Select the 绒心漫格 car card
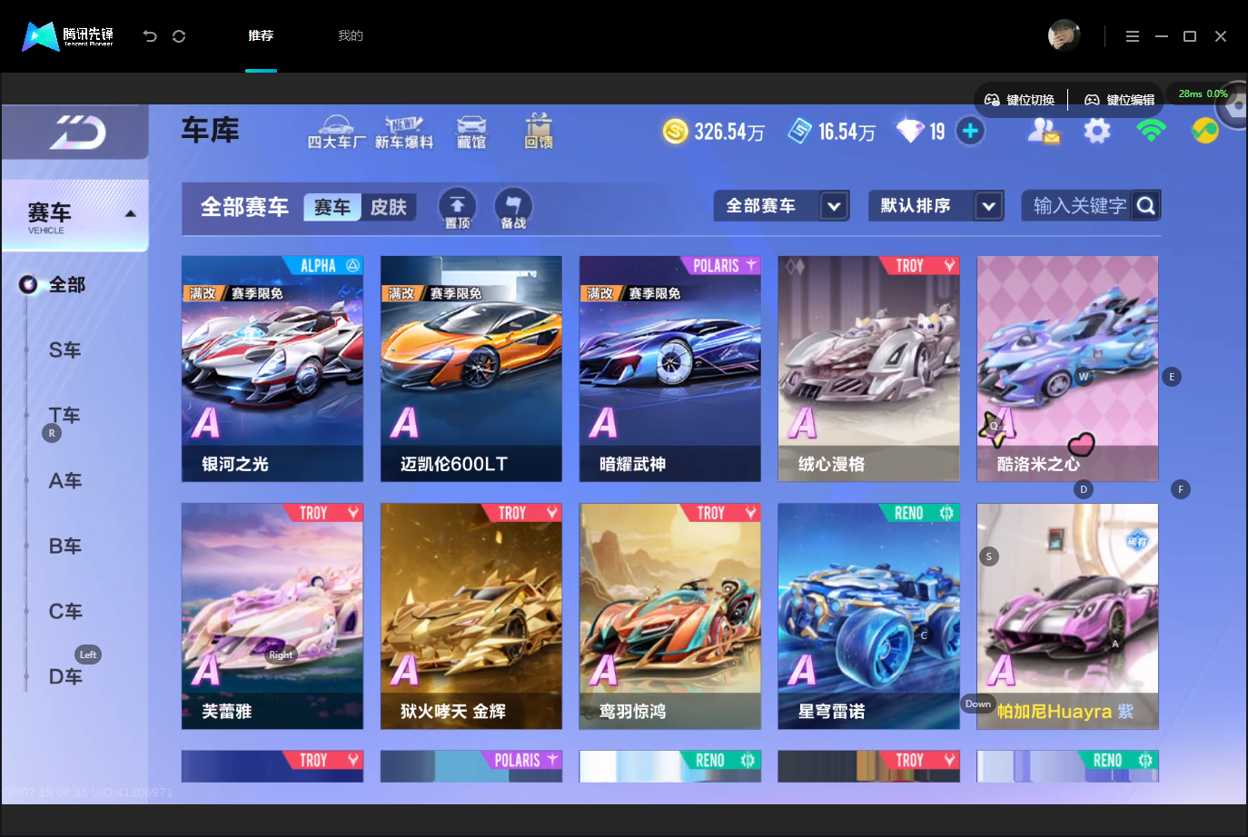 pyautogui.click(x=869, y=369)
